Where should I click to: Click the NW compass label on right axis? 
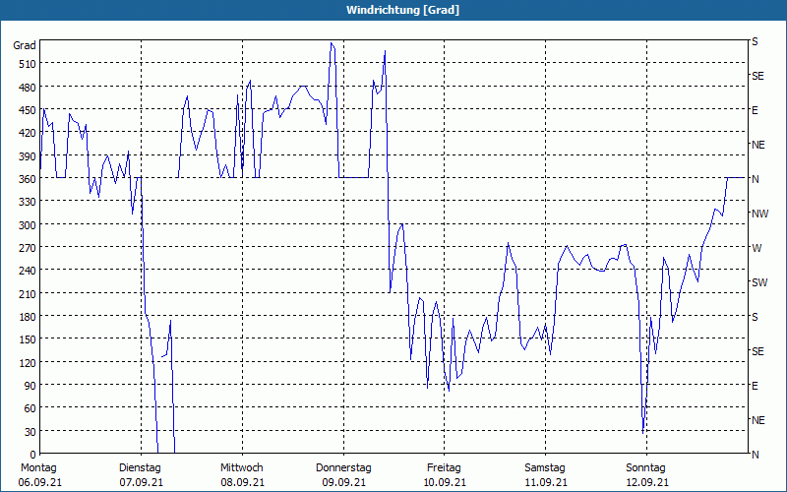(x=759, y=214)
